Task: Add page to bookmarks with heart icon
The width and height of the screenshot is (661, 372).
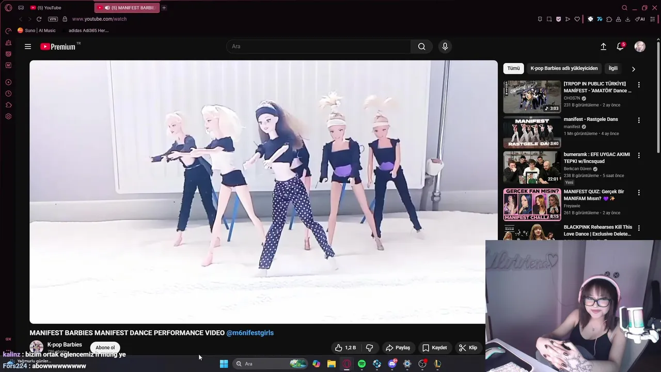Action: coord(577,19)
